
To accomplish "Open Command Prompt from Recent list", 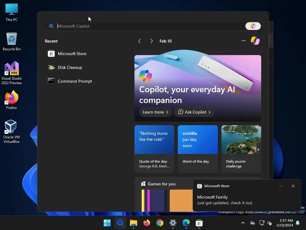I will [70, 81].
